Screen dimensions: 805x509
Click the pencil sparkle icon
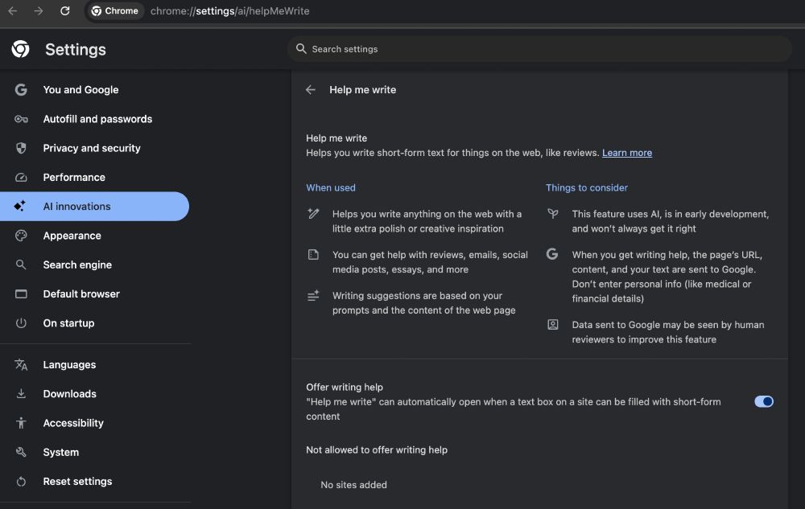(x=313, y=214)
